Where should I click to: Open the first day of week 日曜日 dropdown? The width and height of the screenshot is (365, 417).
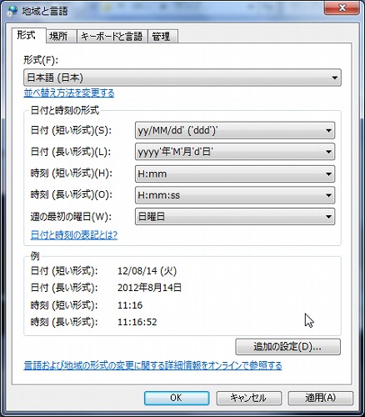pos(235,217)
